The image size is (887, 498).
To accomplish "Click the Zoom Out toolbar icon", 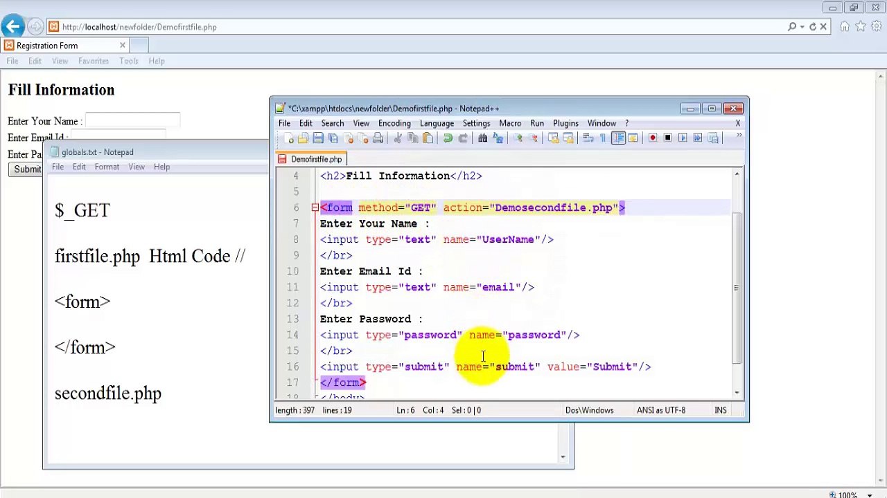I will [x=533, y=138].
